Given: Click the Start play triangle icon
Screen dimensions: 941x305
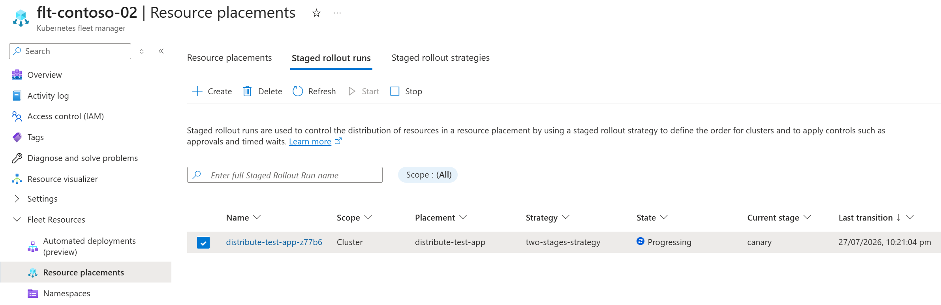Looking at the screenshot, I should (352, 91).
